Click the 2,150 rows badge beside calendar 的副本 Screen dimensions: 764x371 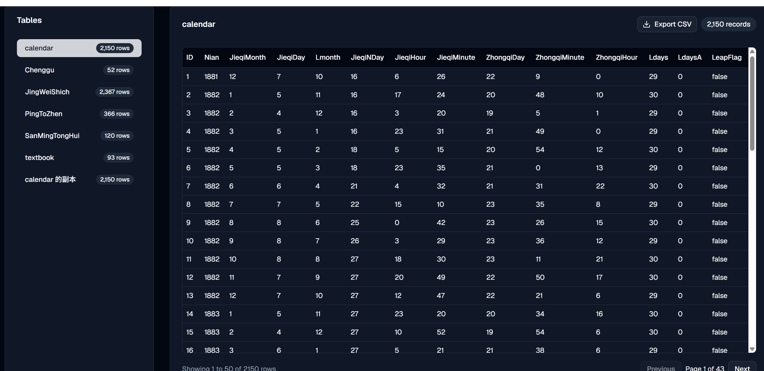(x=115, y=180)
